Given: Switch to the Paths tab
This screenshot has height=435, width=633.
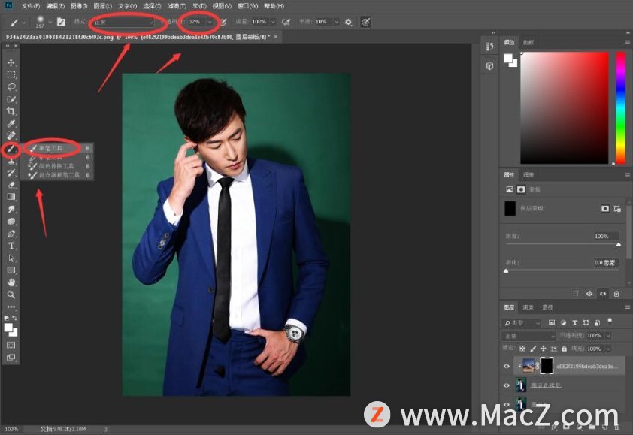Looking at the screenshot, I should pyautogui.click(x=547, y=307).
